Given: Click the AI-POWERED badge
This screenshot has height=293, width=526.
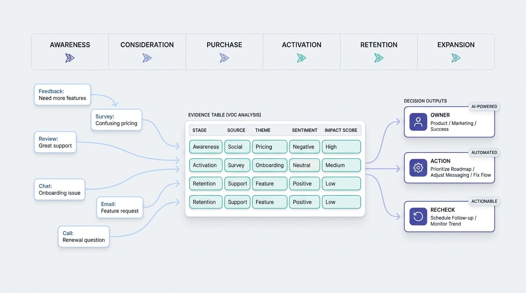Looking at the screenshot, I should click(484, 106).
